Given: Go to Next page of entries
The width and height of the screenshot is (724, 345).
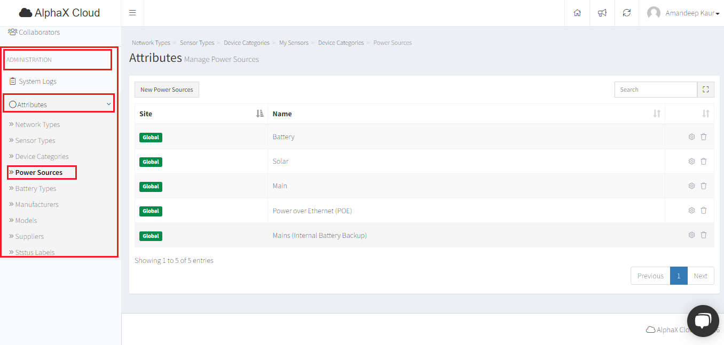Looking at the screenshot, I should pyautogui.click(x=701, y=276).
